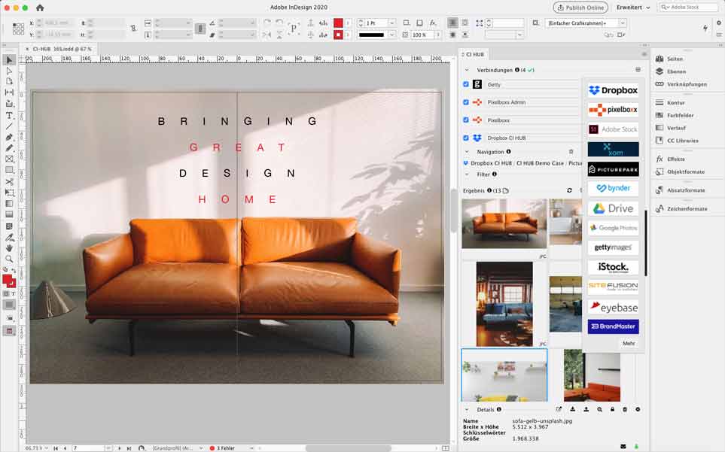Screen dimensions: 725x452
Task: Refresh the Ergebnis results list
Action: point(569,190)
